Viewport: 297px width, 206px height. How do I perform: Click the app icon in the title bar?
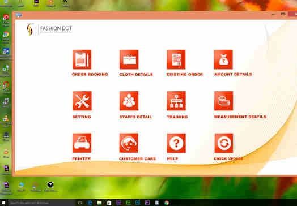pos(19,15)
